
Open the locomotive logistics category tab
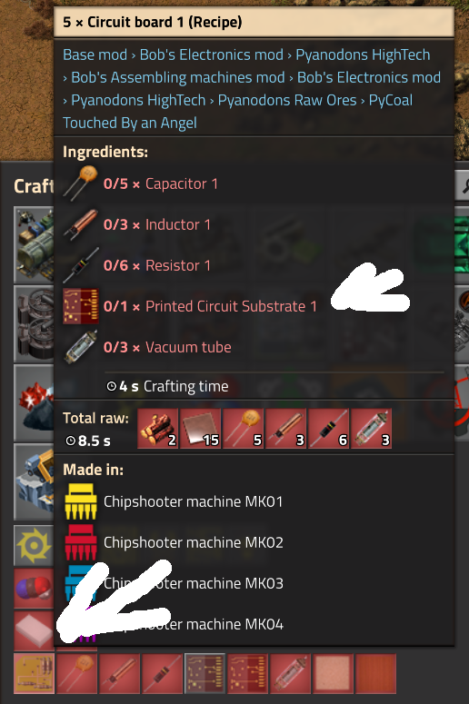pyautogui.click(x=34, y=244)
